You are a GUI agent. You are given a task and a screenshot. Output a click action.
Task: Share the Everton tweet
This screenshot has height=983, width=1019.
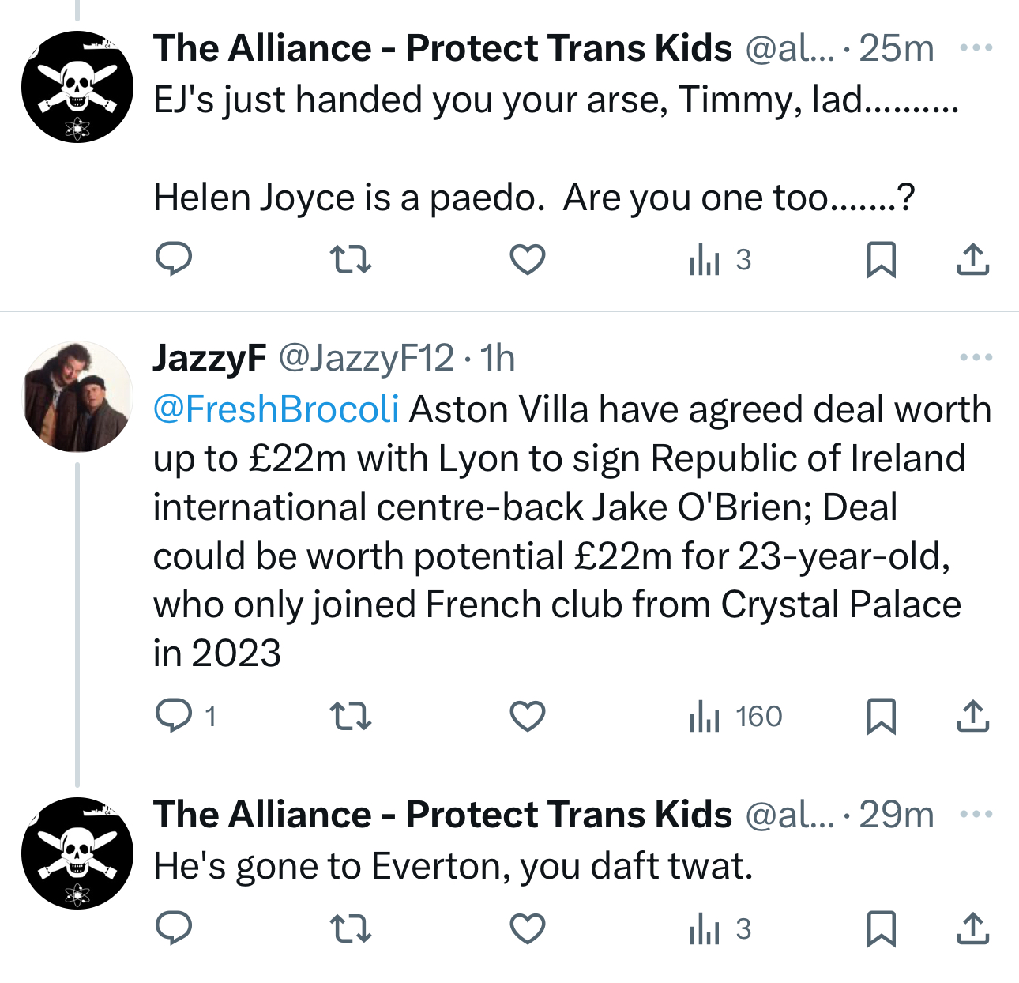coord(972,928)
